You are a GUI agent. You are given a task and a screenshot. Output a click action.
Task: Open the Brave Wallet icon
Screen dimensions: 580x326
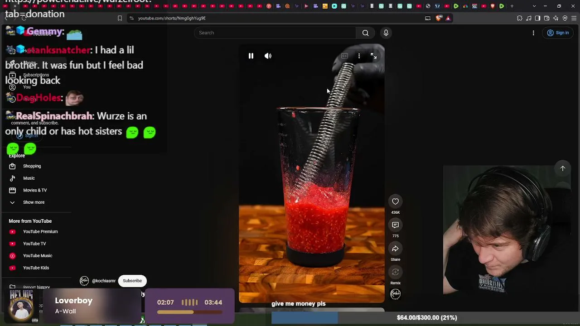(547, 18)
